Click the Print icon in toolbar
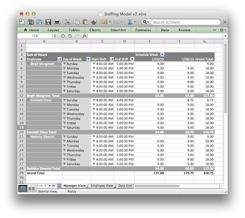Screen dimensions: 245x218 click(57, 22)
